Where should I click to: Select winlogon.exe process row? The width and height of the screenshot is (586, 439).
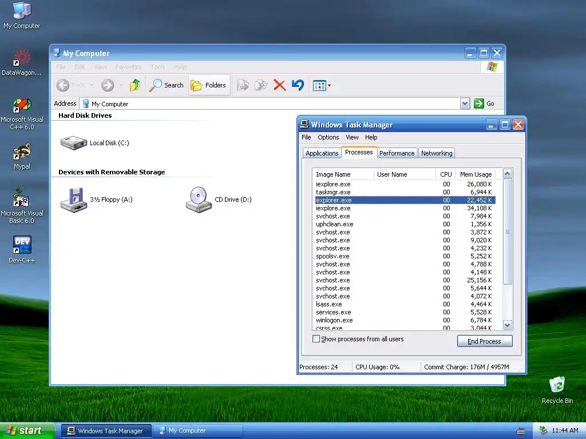tap(405, 320)
